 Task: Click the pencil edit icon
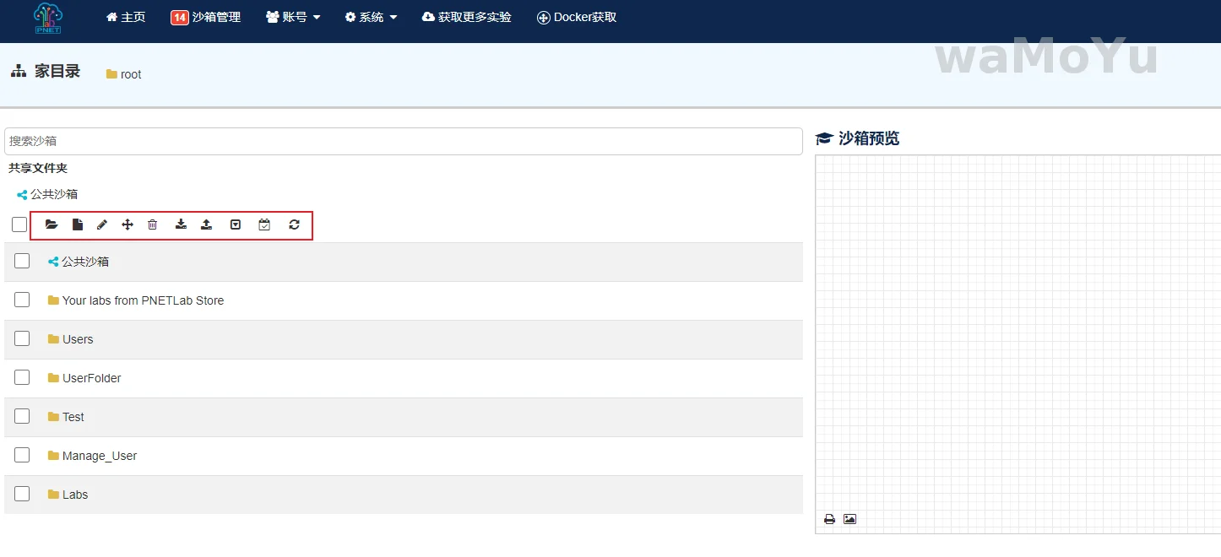point(102,224)
